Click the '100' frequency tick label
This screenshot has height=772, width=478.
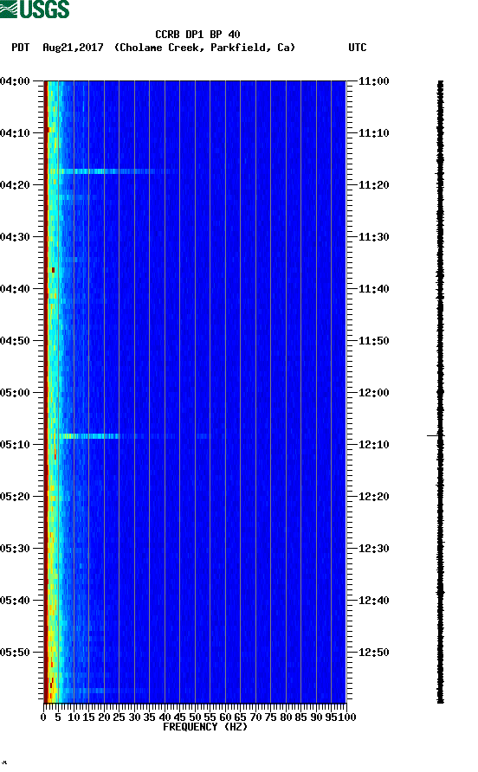tap(347, 717)
